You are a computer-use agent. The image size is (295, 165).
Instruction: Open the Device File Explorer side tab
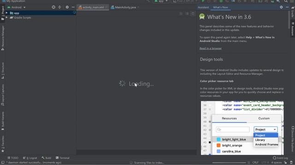[x=293, y=139]
